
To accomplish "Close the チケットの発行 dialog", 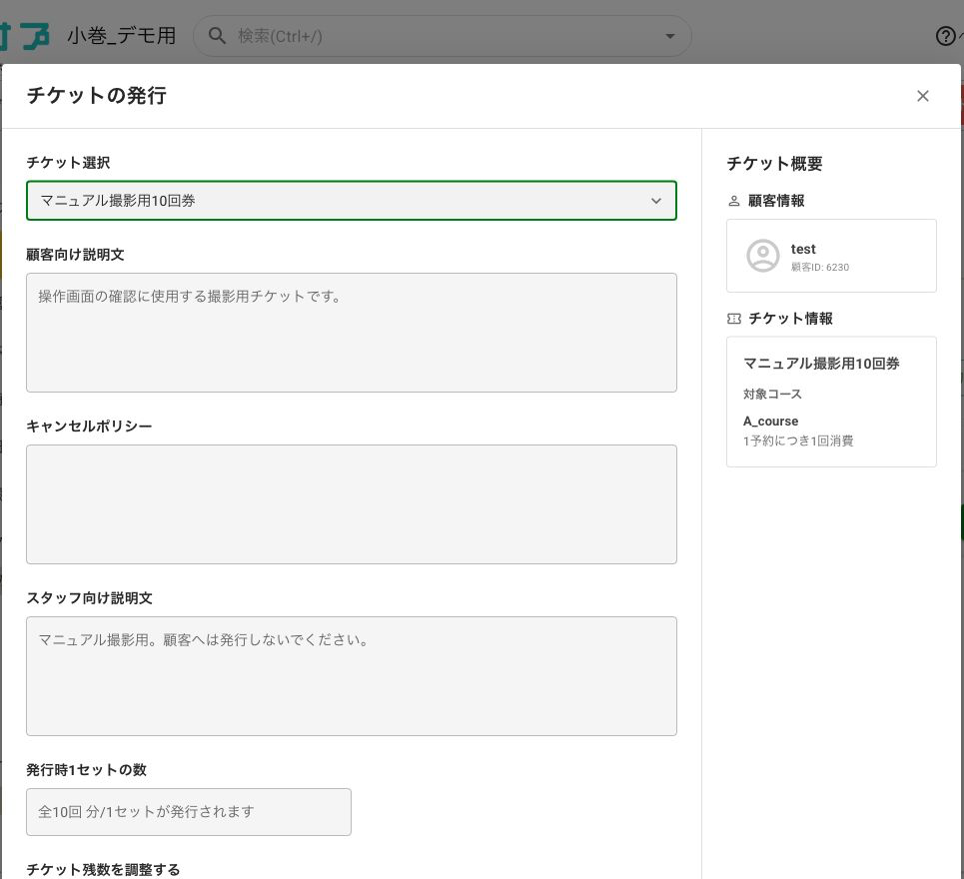I will tap(922, 96).
